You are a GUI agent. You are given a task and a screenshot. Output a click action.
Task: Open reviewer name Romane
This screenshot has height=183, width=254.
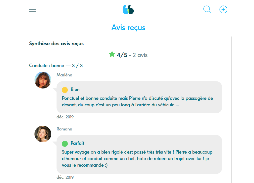coord(64,129)
